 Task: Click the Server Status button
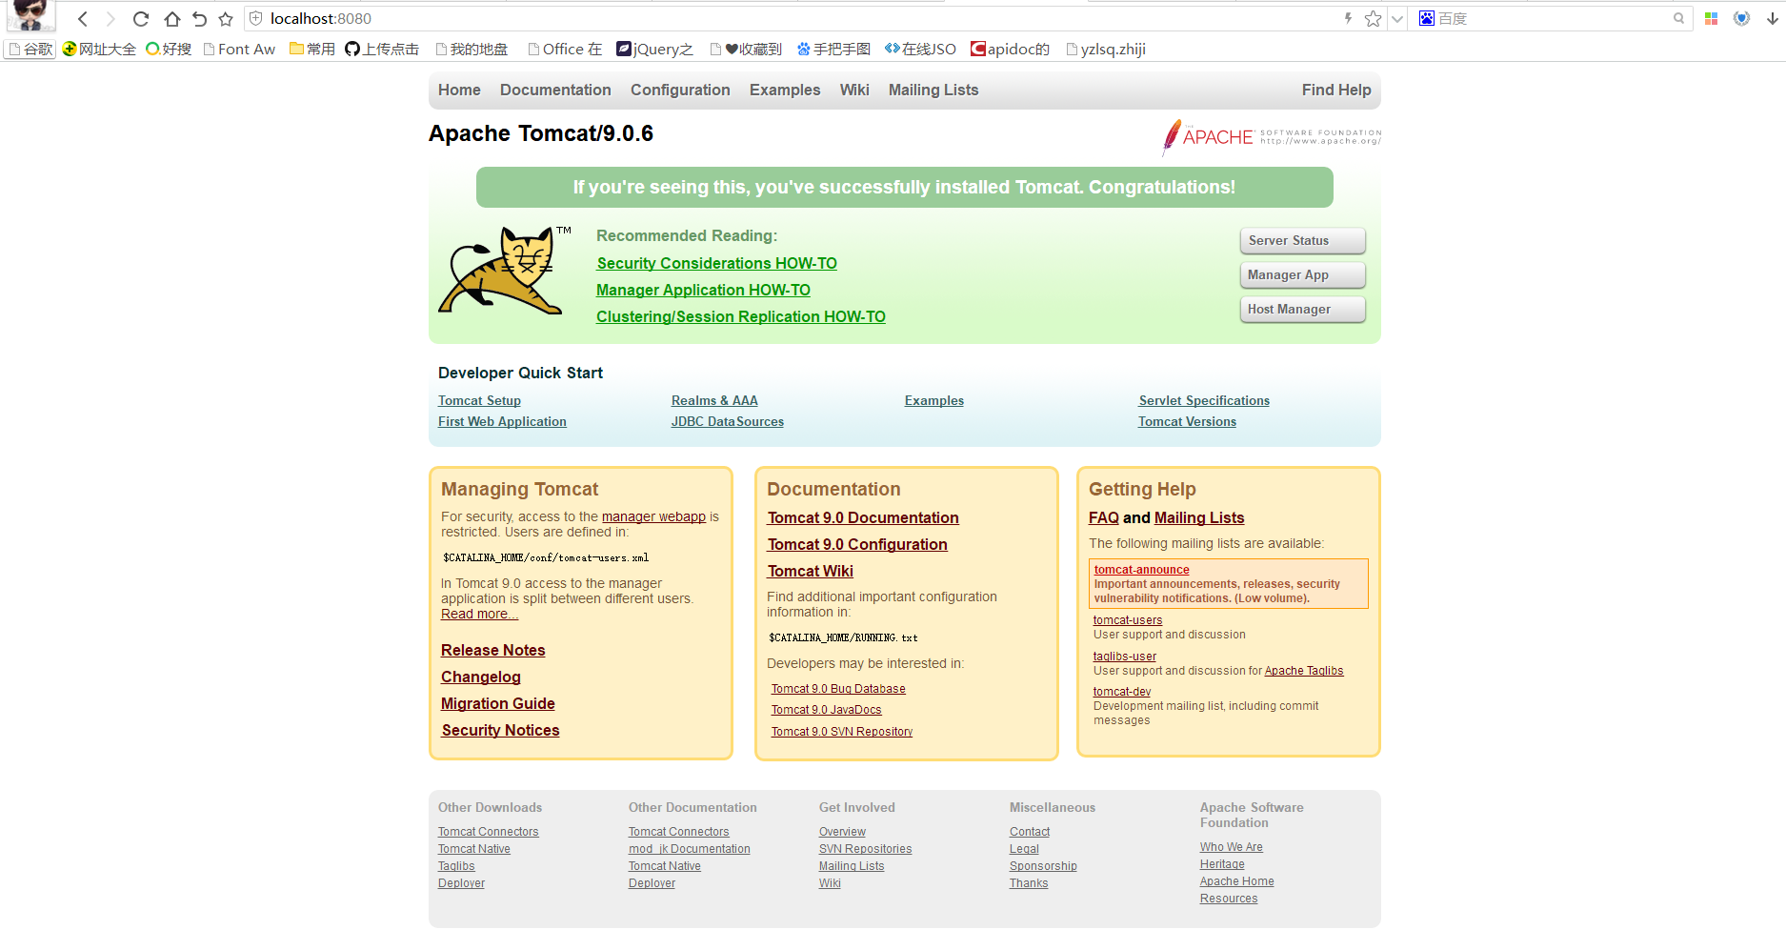point(1302,241)
